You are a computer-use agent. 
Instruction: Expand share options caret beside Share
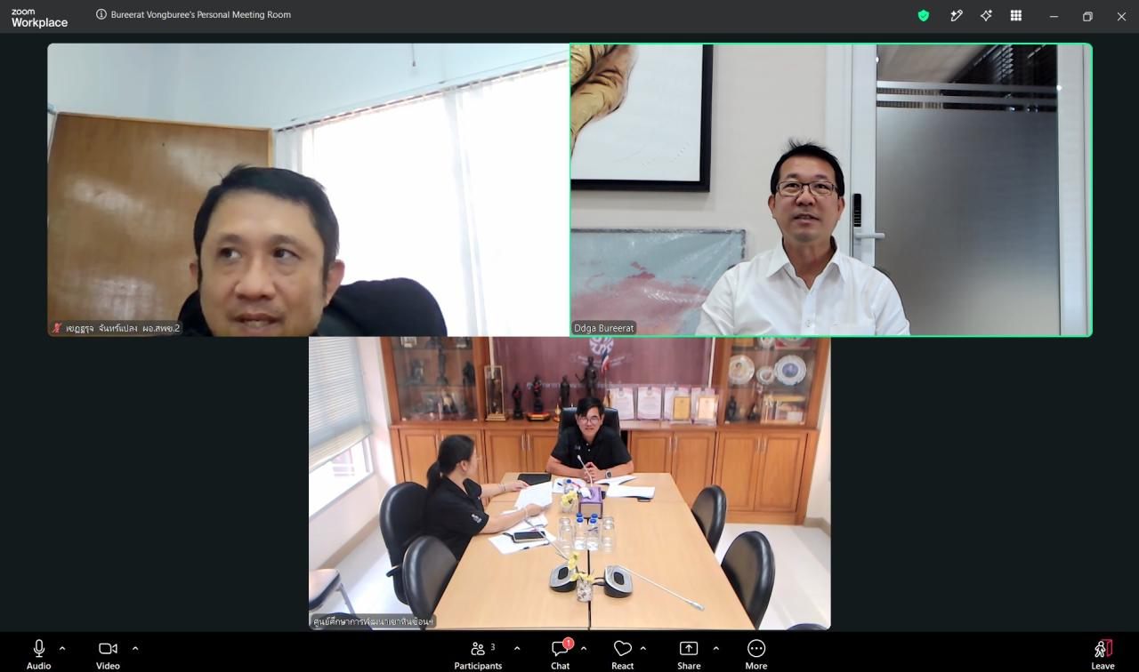pos(715,648)
